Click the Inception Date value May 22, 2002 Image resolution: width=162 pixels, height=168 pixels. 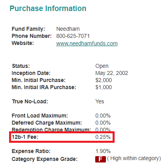coord(111,73)
